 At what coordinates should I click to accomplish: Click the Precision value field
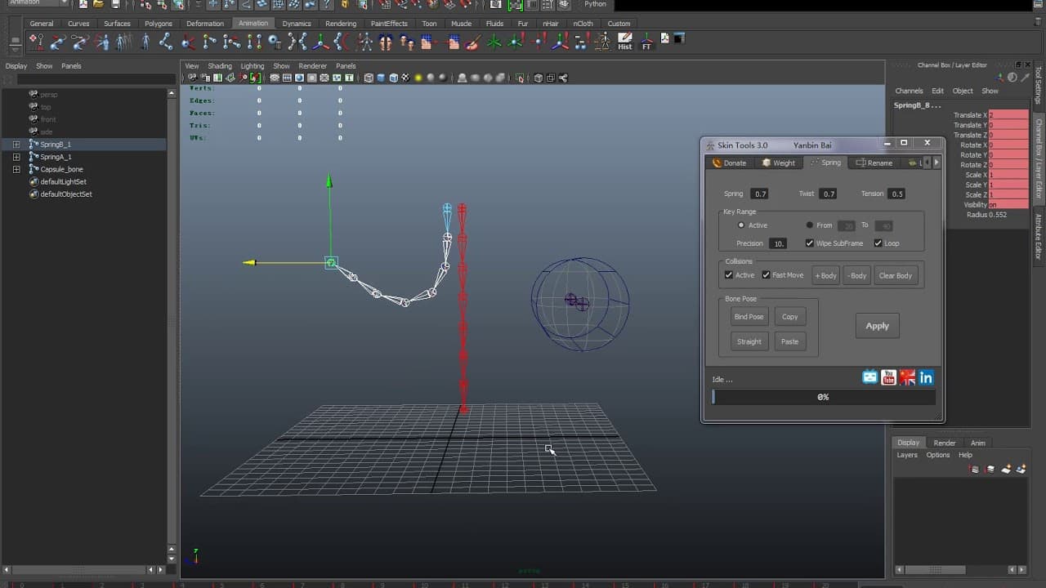point(778,243)
